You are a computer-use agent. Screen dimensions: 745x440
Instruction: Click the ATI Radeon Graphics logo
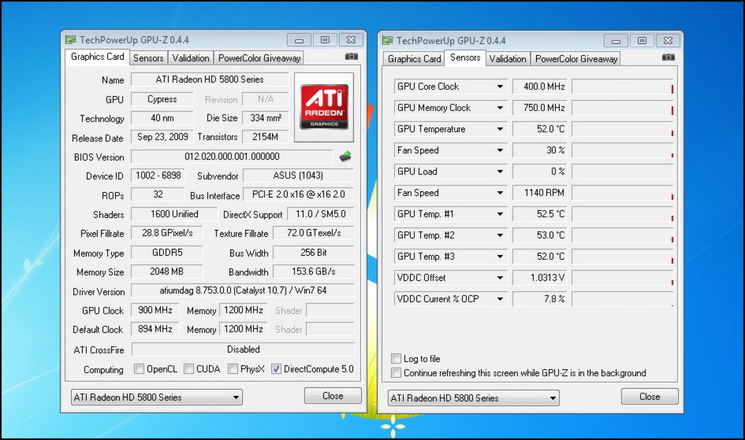324,107
